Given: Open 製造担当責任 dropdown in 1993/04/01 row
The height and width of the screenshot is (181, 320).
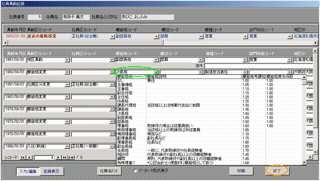Looking at the screenshot, I should (x=245, y=72).
